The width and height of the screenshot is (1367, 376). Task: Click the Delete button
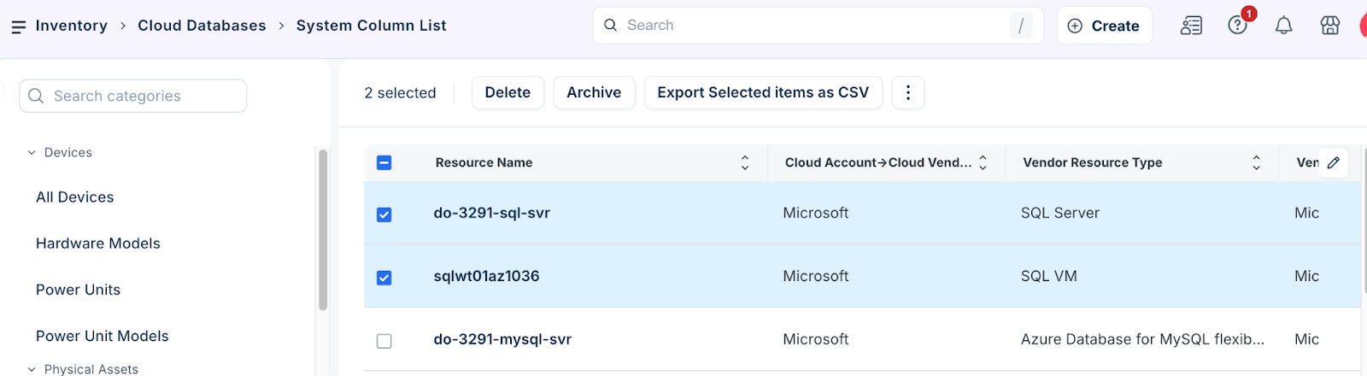pos(507,92)
